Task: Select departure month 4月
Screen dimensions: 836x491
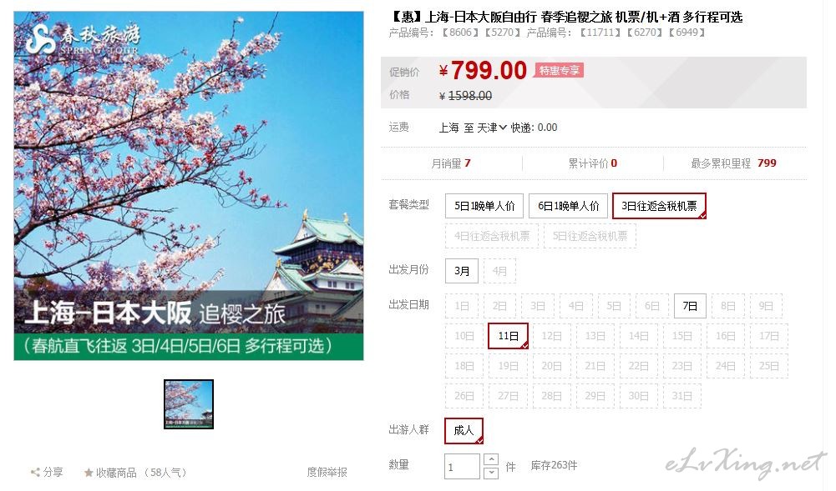Action: (499, 271)
